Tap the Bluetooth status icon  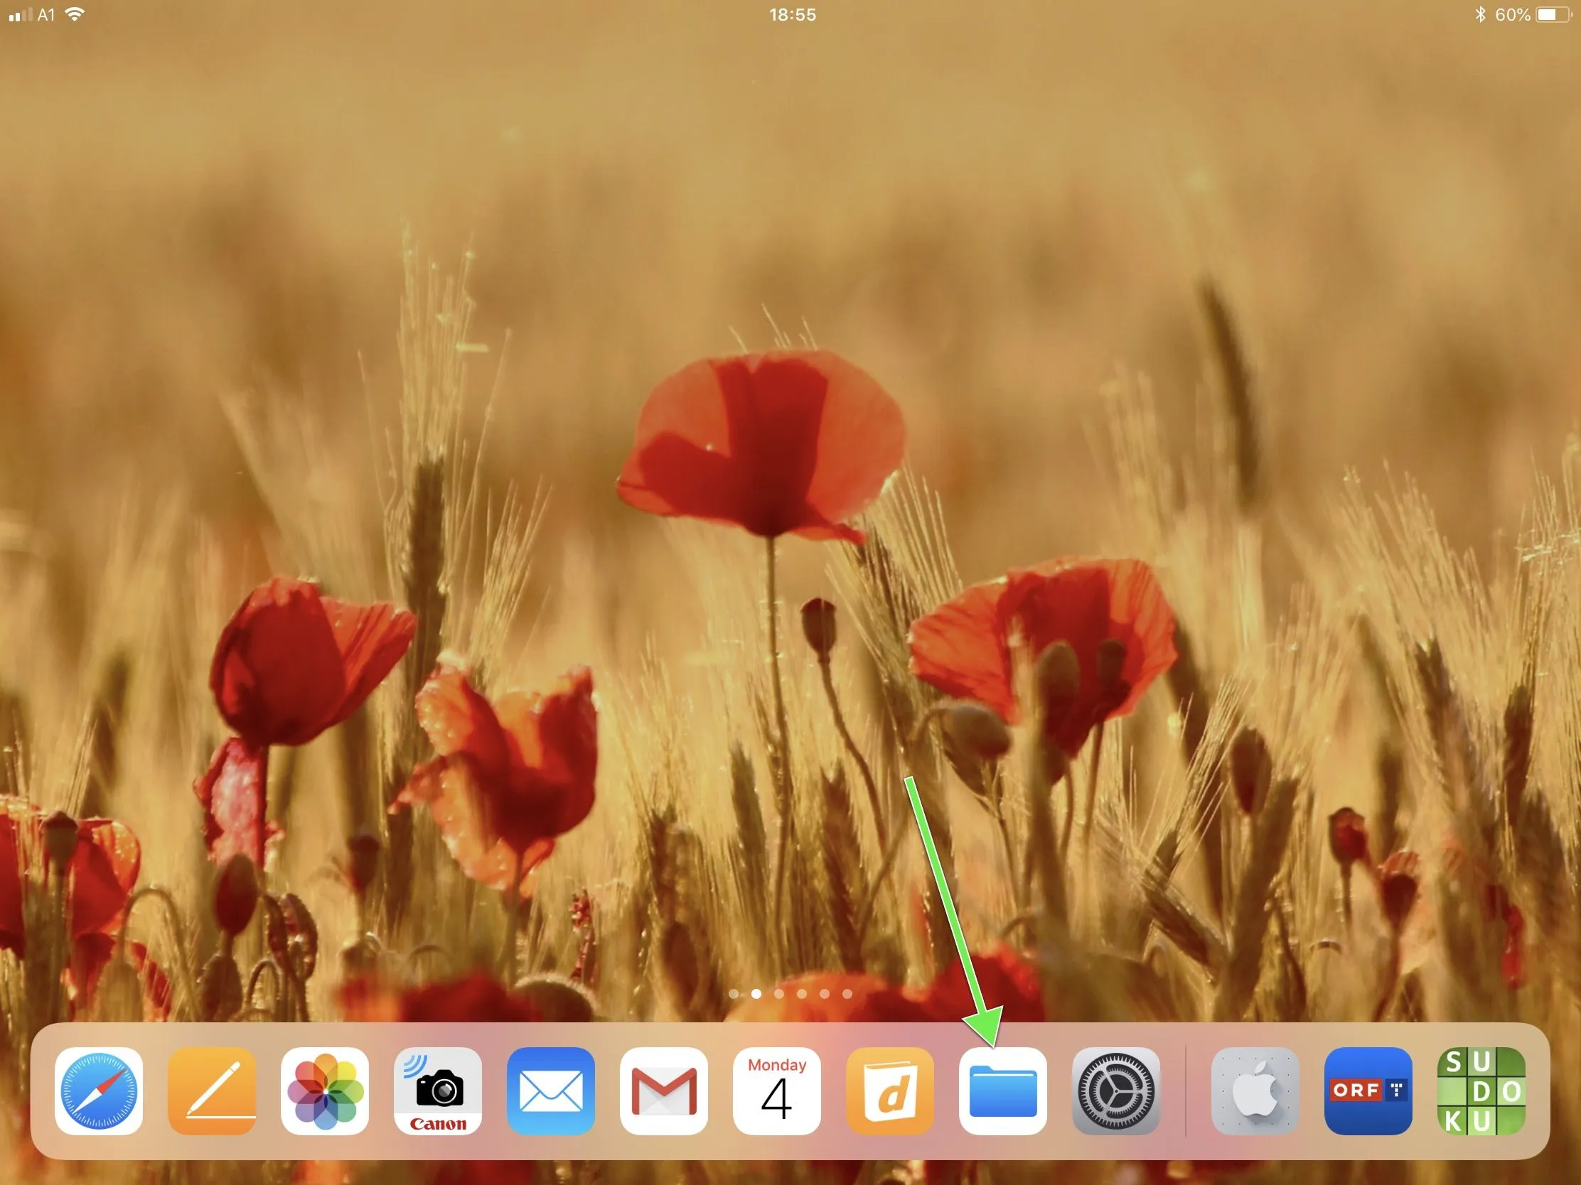1480,14
